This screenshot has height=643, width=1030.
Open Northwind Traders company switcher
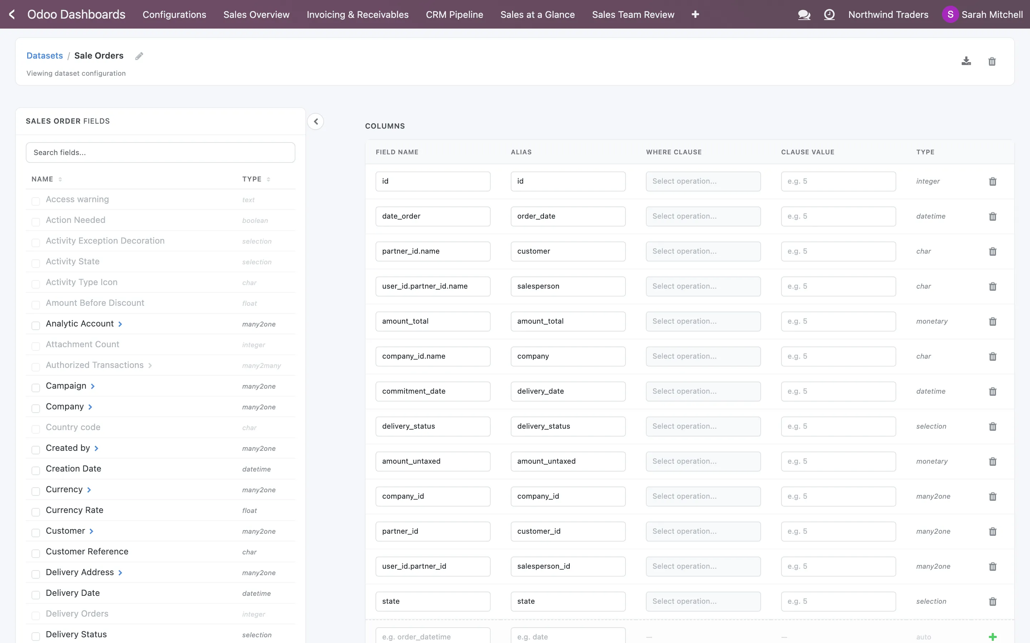888,14
